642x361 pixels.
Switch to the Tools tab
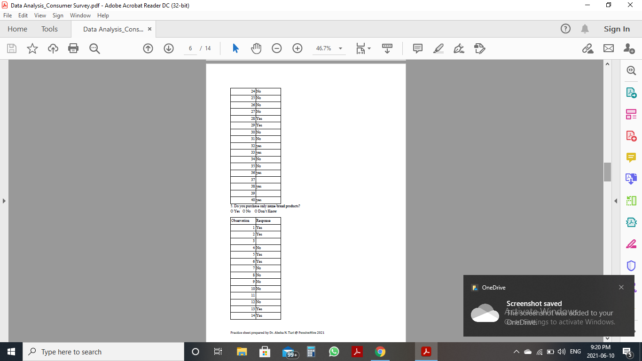pos(49,29)
